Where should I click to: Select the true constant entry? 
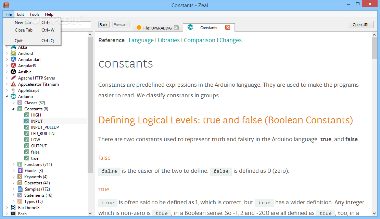pos(35,158)
